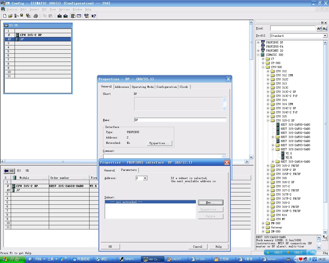Switch to the Operating Mode tab
Image resolution: width=329 pixels, height=263 pixels.
143,87
